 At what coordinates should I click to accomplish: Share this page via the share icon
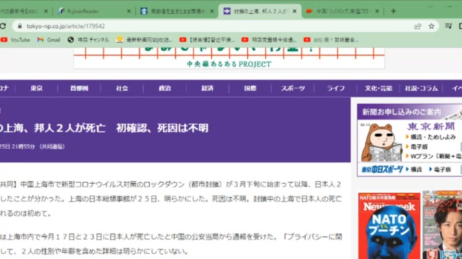point(418,26)
